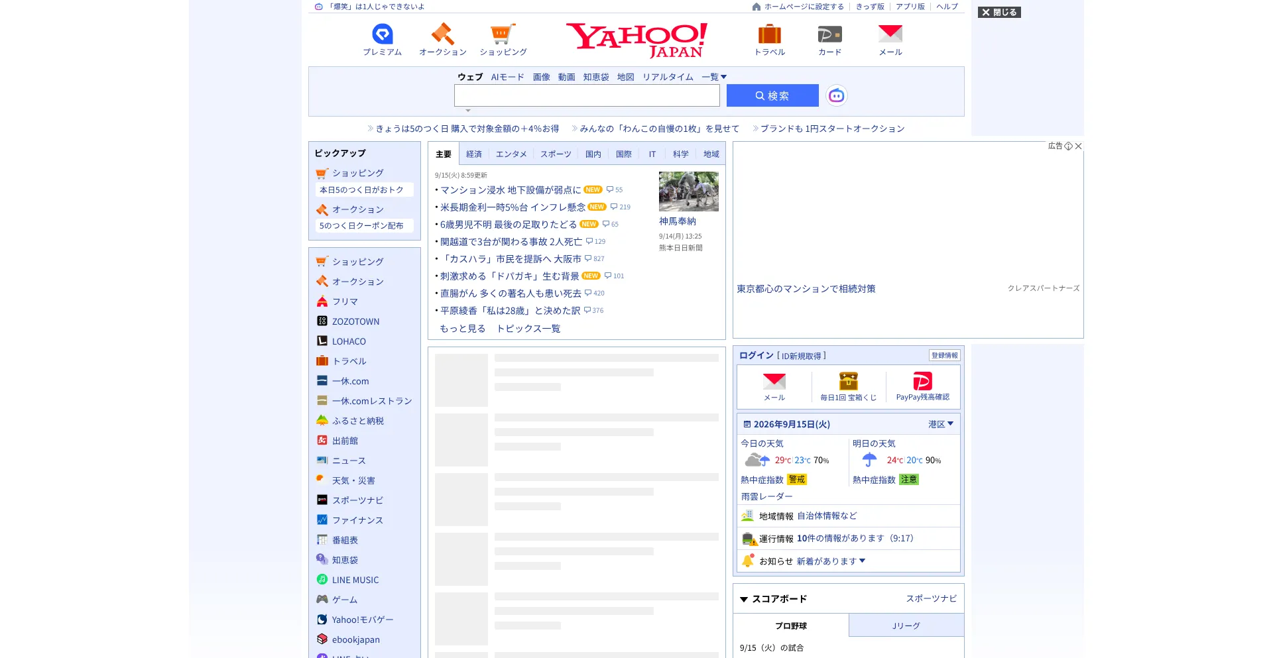Viewport: 1273px width, 658px height.
Task: Select the Jリーグ scoreboard tab
Action: pyautogui.click(x=906, y=626)
